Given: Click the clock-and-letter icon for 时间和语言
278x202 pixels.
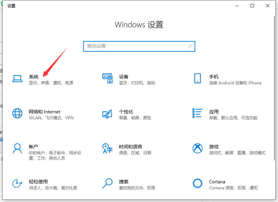Looking at the screenshot, I should click(x=107, y=148).
